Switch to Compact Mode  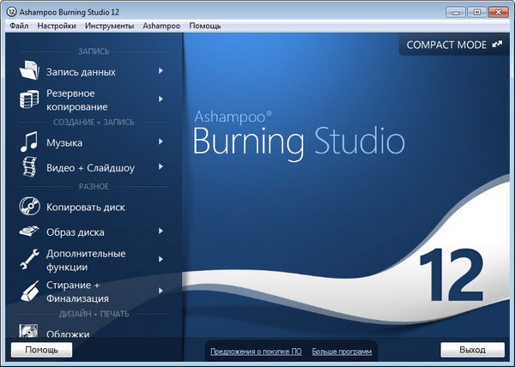point(455,43)
